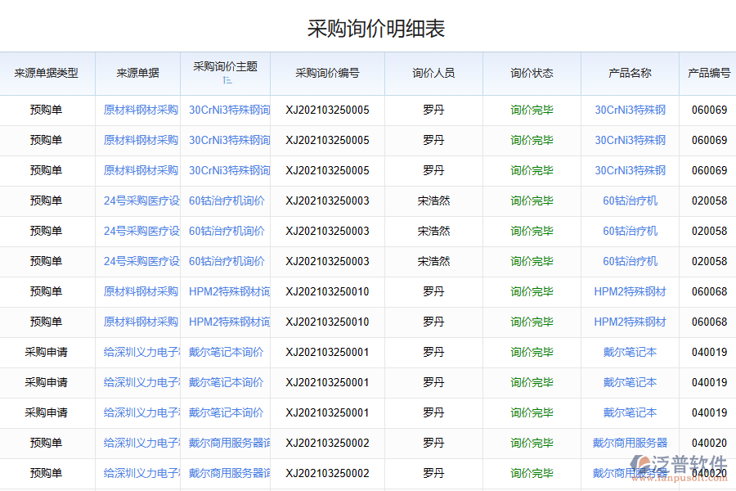Open the 24号采购医疗设备 source document
736x491 pixels.
tap(140, 200)
